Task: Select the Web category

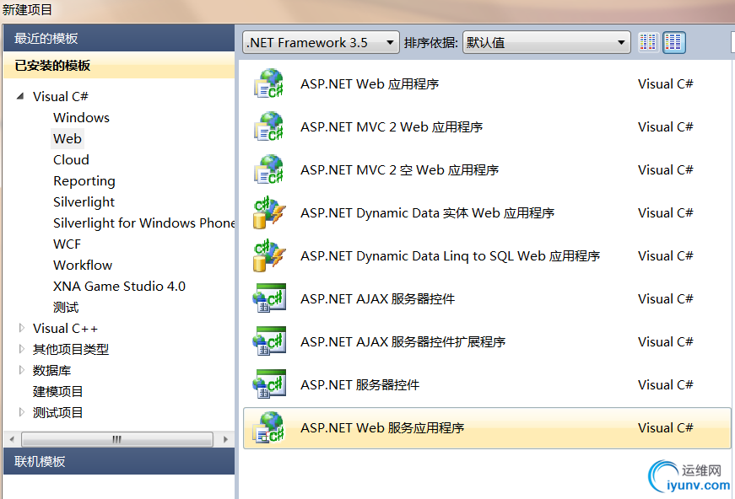Action: (x=68, y=138)
